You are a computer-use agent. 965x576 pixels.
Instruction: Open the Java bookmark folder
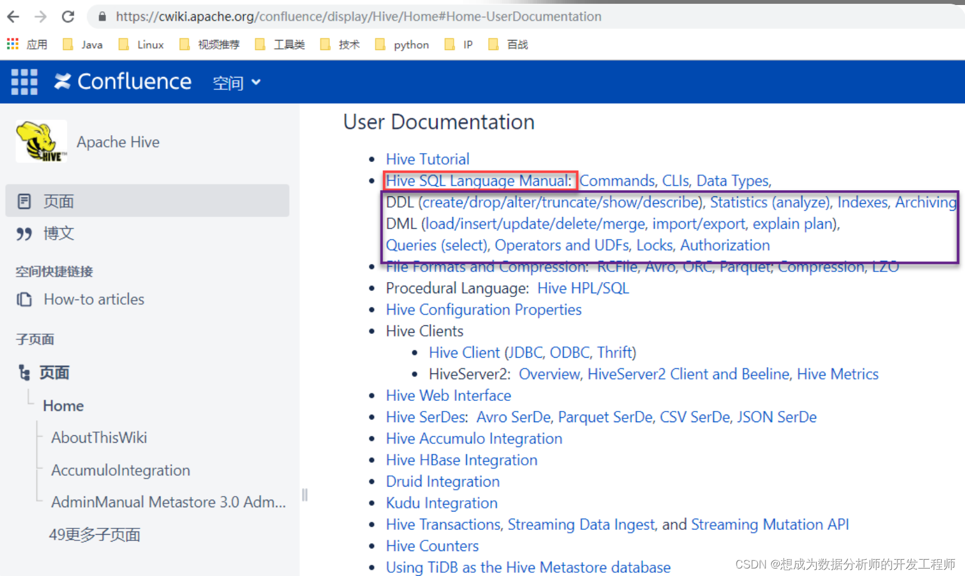point(83,44)
